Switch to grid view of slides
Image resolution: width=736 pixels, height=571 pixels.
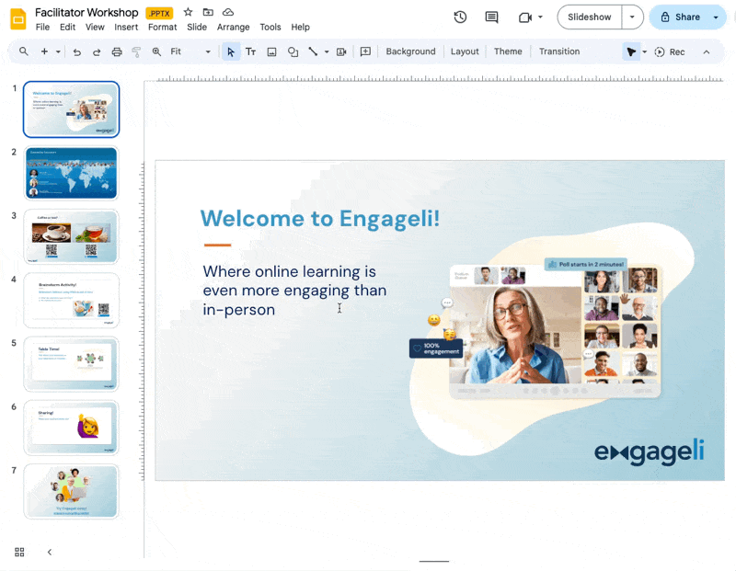19,552
